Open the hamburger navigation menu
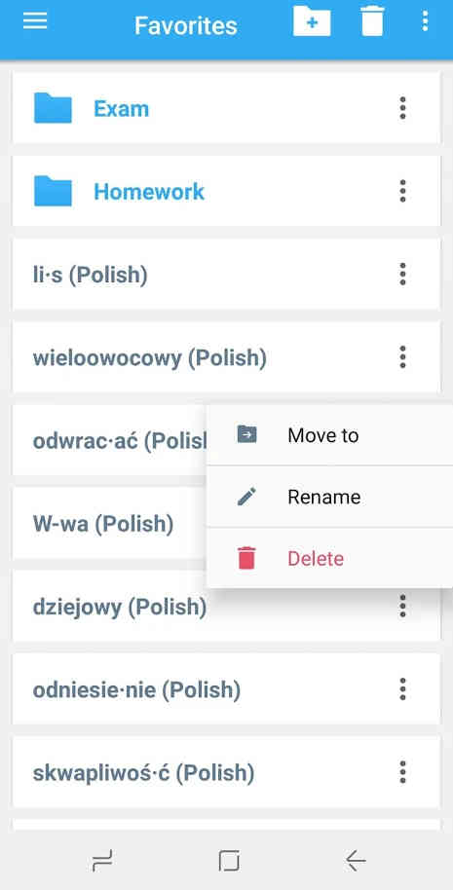This screenshot has height=890, width=453. 35,21
